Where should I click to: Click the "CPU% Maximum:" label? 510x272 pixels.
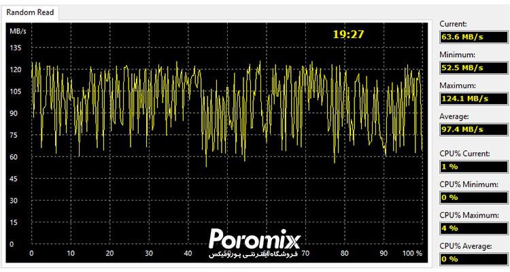click(469, 216)
